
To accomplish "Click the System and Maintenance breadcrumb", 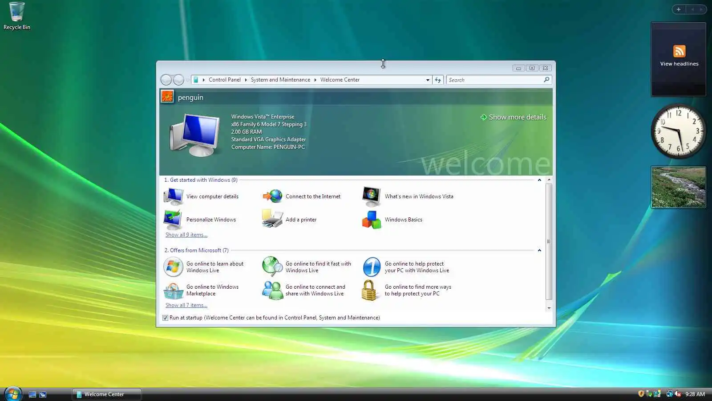I will [x=280, y=80].
